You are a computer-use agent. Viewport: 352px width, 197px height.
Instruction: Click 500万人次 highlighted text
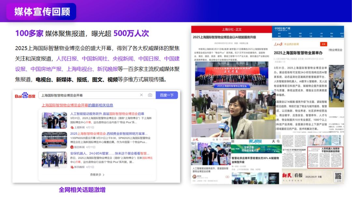pos(131,33)
